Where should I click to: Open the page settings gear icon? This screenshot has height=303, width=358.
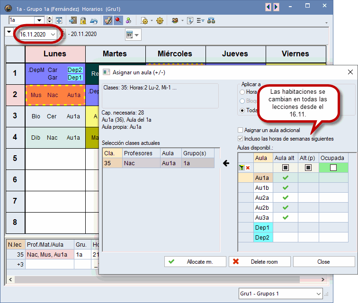[144, 21]
